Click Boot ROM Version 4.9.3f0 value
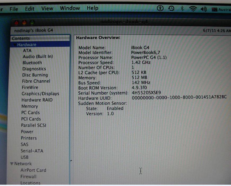The image size is (231, 186). 139,88
